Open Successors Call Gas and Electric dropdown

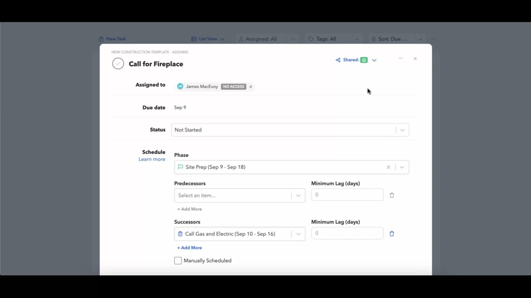tap(240, 234)
